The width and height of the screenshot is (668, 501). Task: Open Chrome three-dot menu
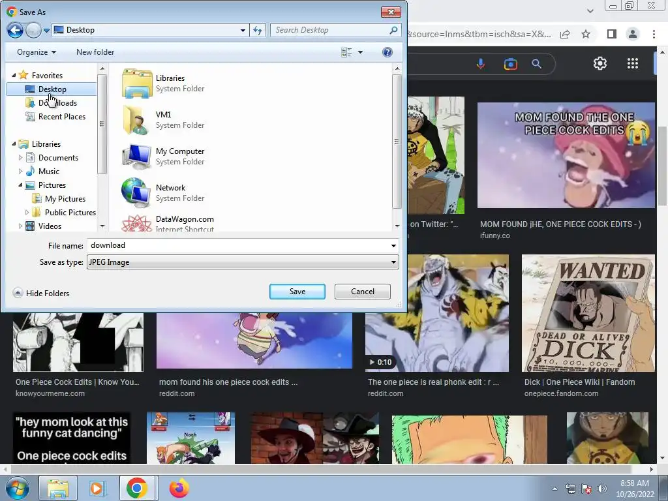point(654,34)
